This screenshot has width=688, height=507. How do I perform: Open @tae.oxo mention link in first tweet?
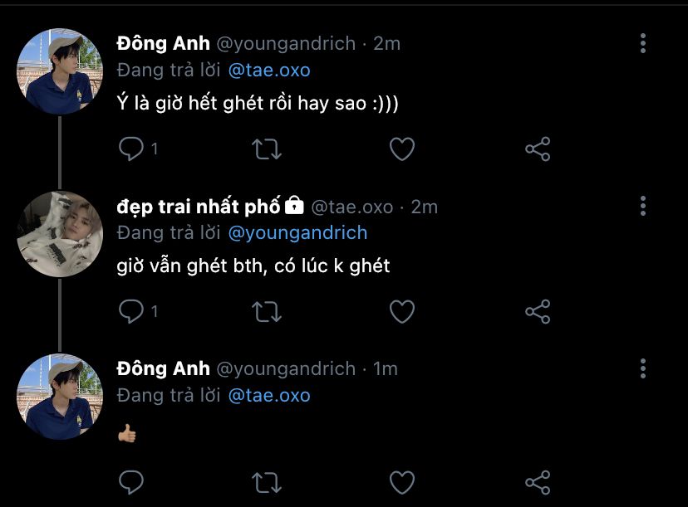pos(268,70)
